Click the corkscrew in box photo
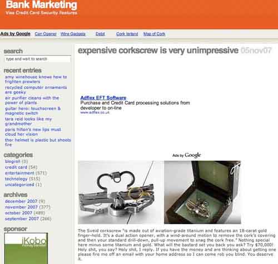This screenshot has height=264, width=278. tap(202, 192)
